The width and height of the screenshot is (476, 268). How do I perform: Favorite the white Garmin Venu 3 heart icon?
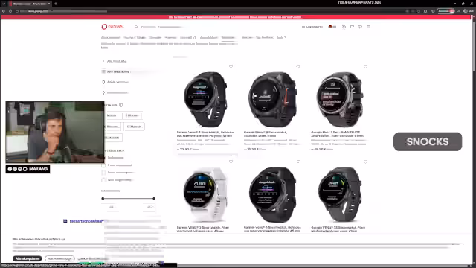[231, 162]
